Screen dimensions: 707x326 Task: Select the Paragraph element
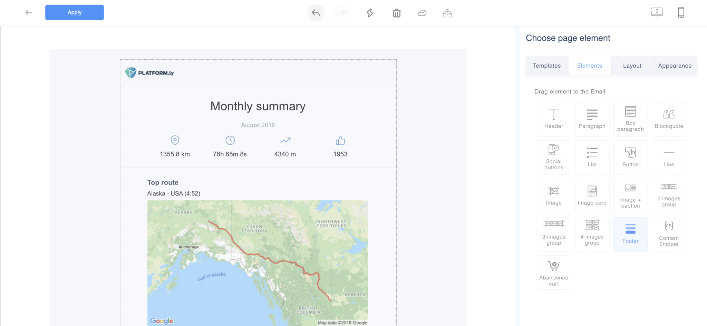tap(592, 119)
